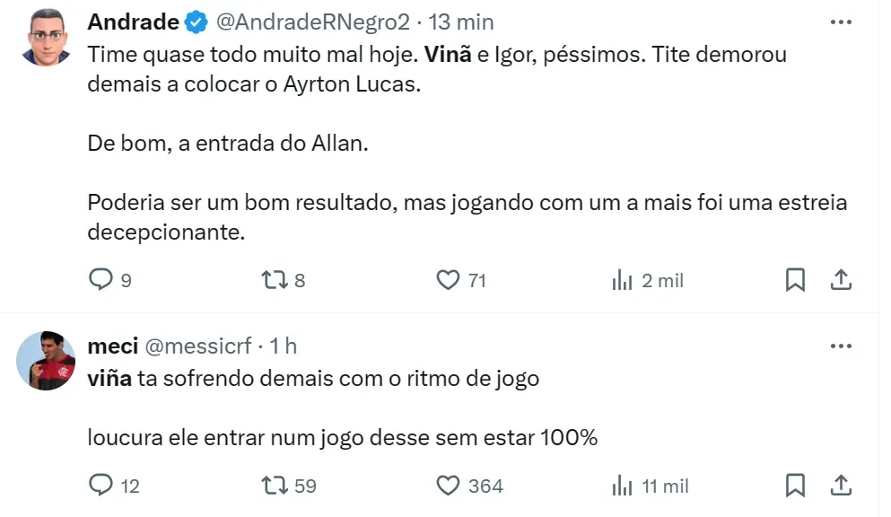
Task: Visit the @messicrf handle link
Action: coord(197,346)
